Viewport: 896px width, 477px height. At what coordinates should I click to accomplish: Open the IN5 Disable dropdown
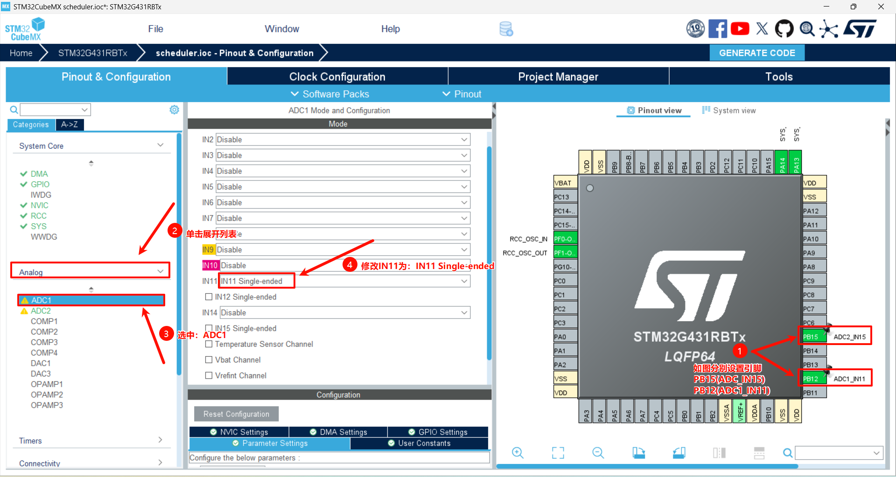click(x=343, y=187)
